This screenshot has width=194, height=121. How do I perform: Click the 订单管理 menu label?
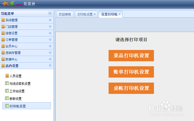pyautogui.click(x=11, y=40)
